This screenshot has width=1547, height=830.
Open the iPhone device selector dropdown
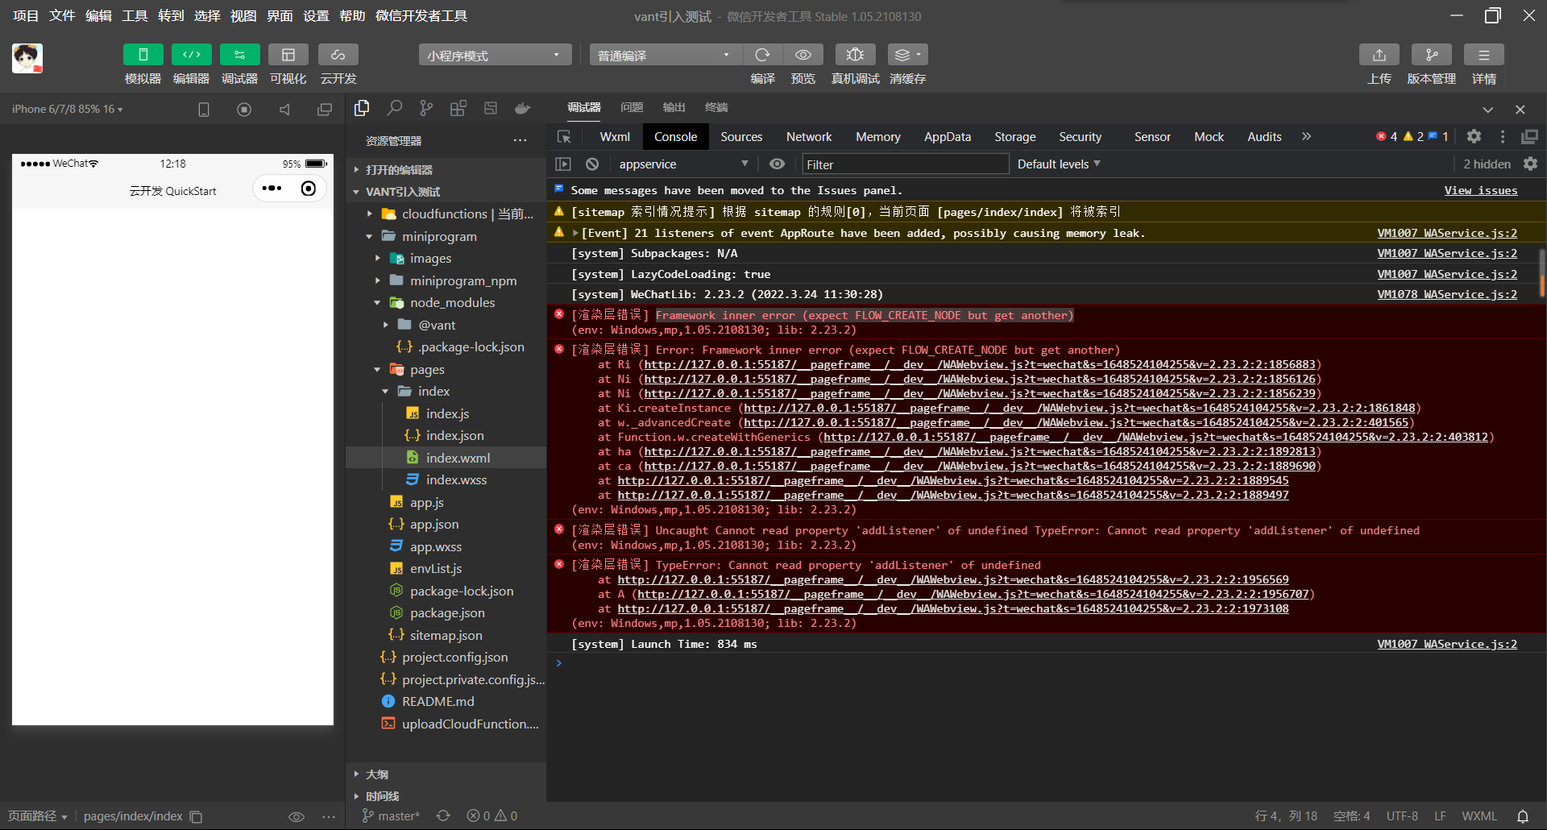tap(68, 109)
